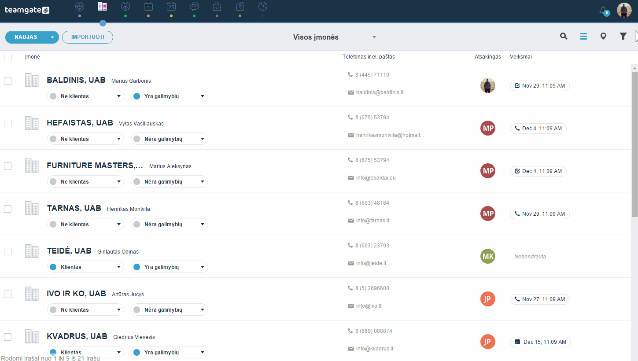Open HEFAISTAS Nėra galimybių dropdown

(x=169, y=139)
